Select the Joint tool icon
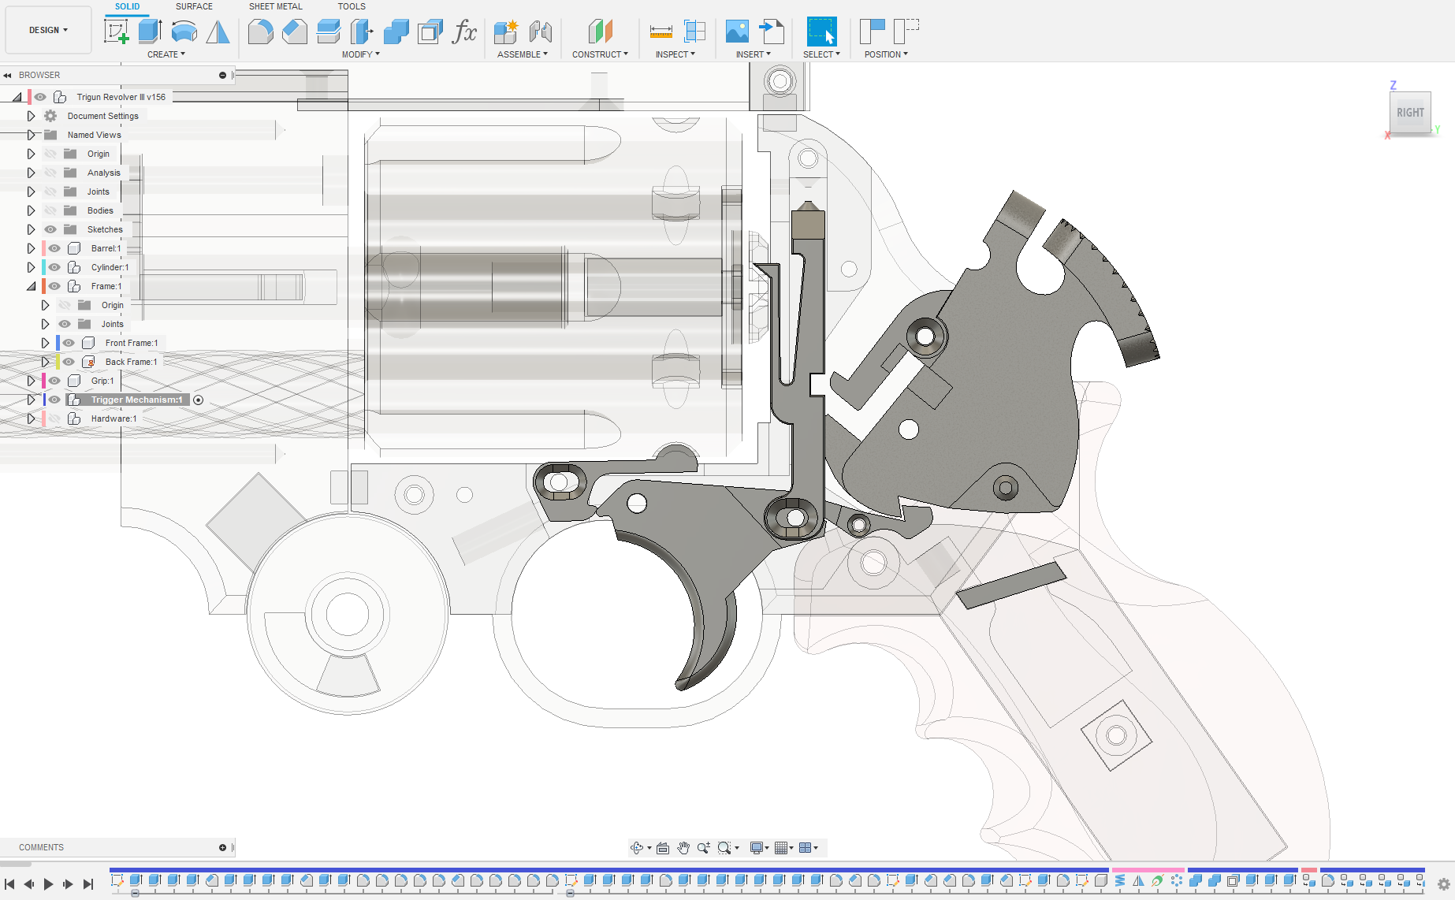 (540, 32)
